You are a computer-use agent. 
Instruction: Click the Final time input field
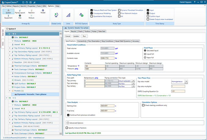(x=107, y=111)
